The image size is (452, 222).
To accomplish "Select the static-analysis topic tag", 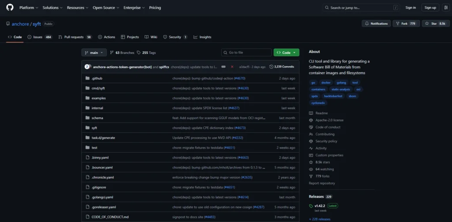I will point(341,89).
